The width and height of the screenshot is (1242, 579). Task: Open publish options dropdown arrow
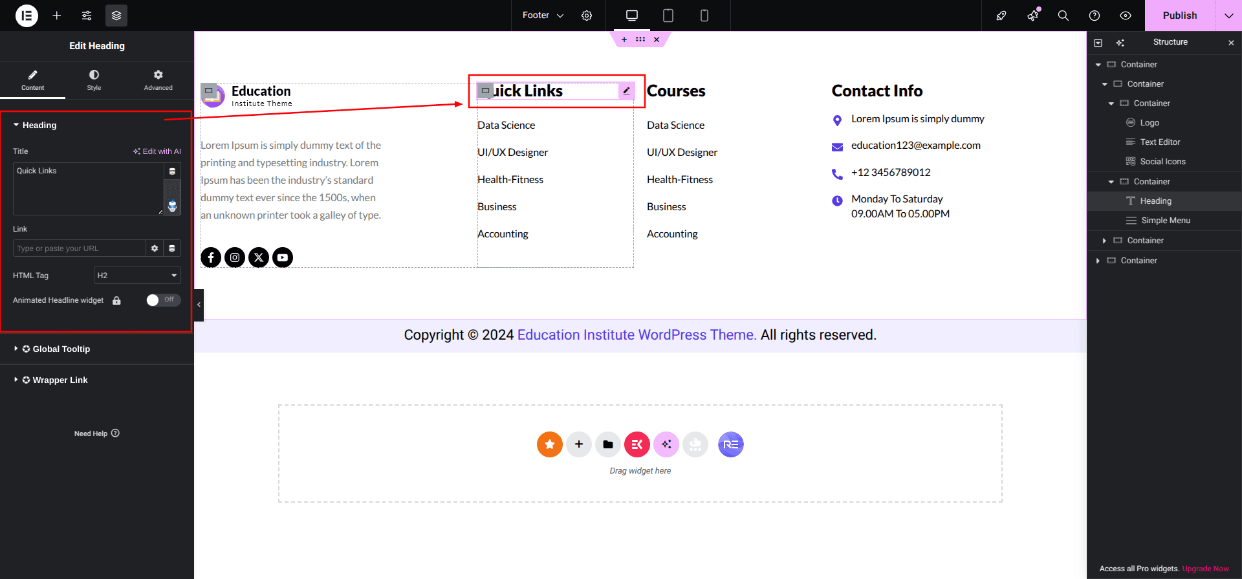pyautogui.click(x=1229, y=16)
